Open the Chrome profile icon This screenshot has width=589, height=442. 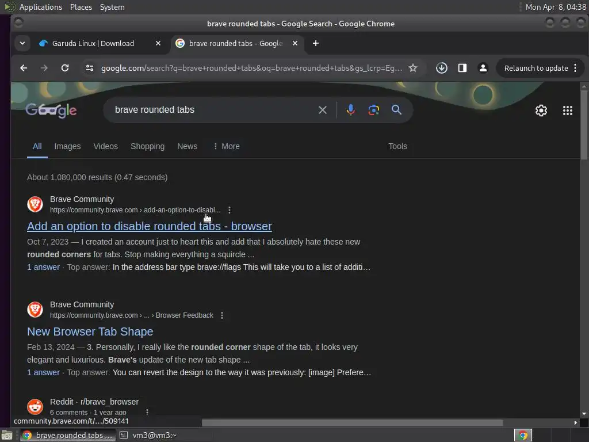(x=483, y=68)
